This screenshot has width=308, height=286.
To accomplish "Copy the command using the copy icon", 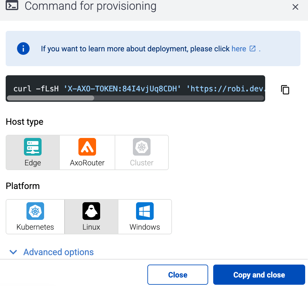I will (x=285, y=89).
